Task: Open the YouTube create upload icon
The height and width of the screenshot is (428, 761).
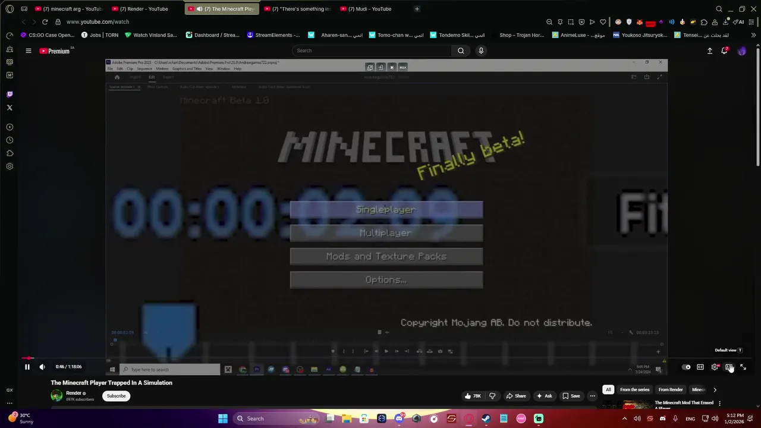Action: (x=709, y=51)
